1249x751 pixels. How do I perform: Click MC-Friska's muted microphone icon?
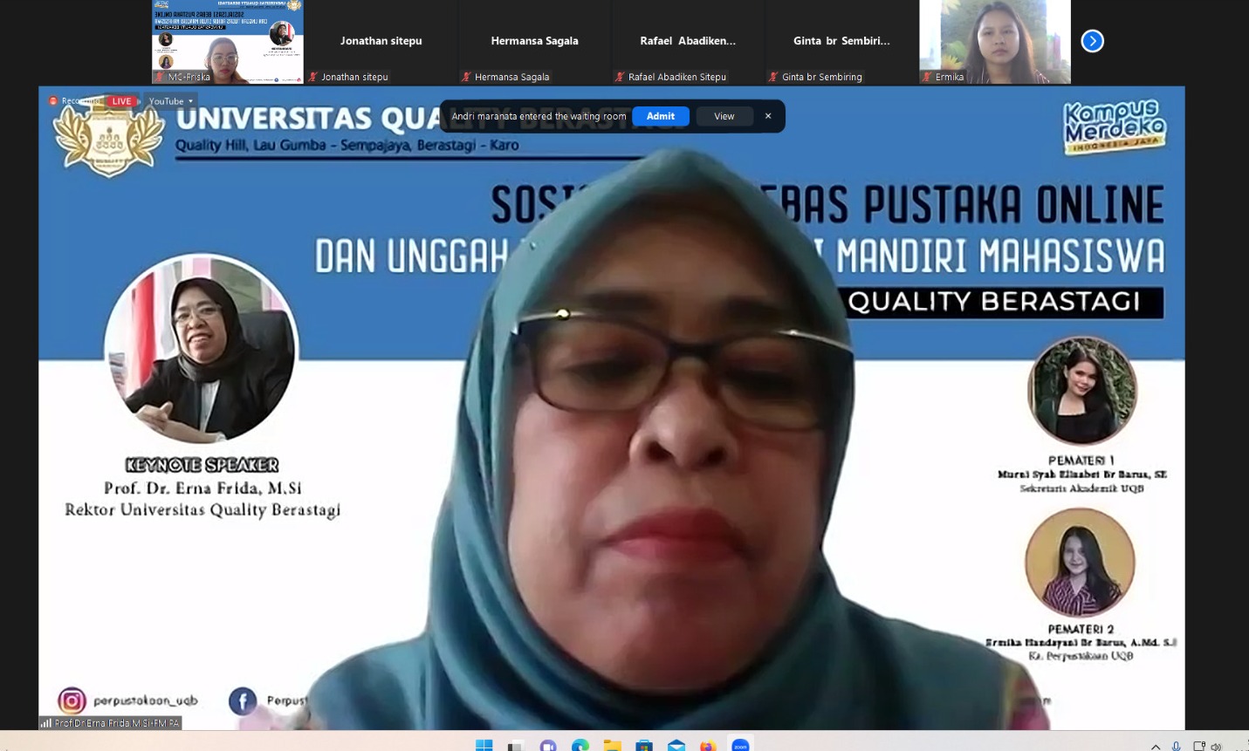point(160,77)
